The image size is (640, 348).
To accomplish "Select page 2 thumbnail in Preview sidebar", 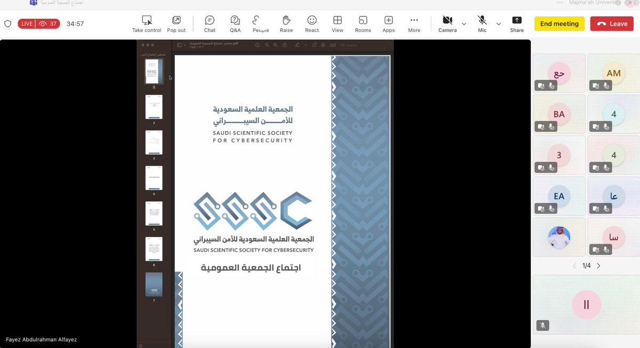I will [154, 107].
